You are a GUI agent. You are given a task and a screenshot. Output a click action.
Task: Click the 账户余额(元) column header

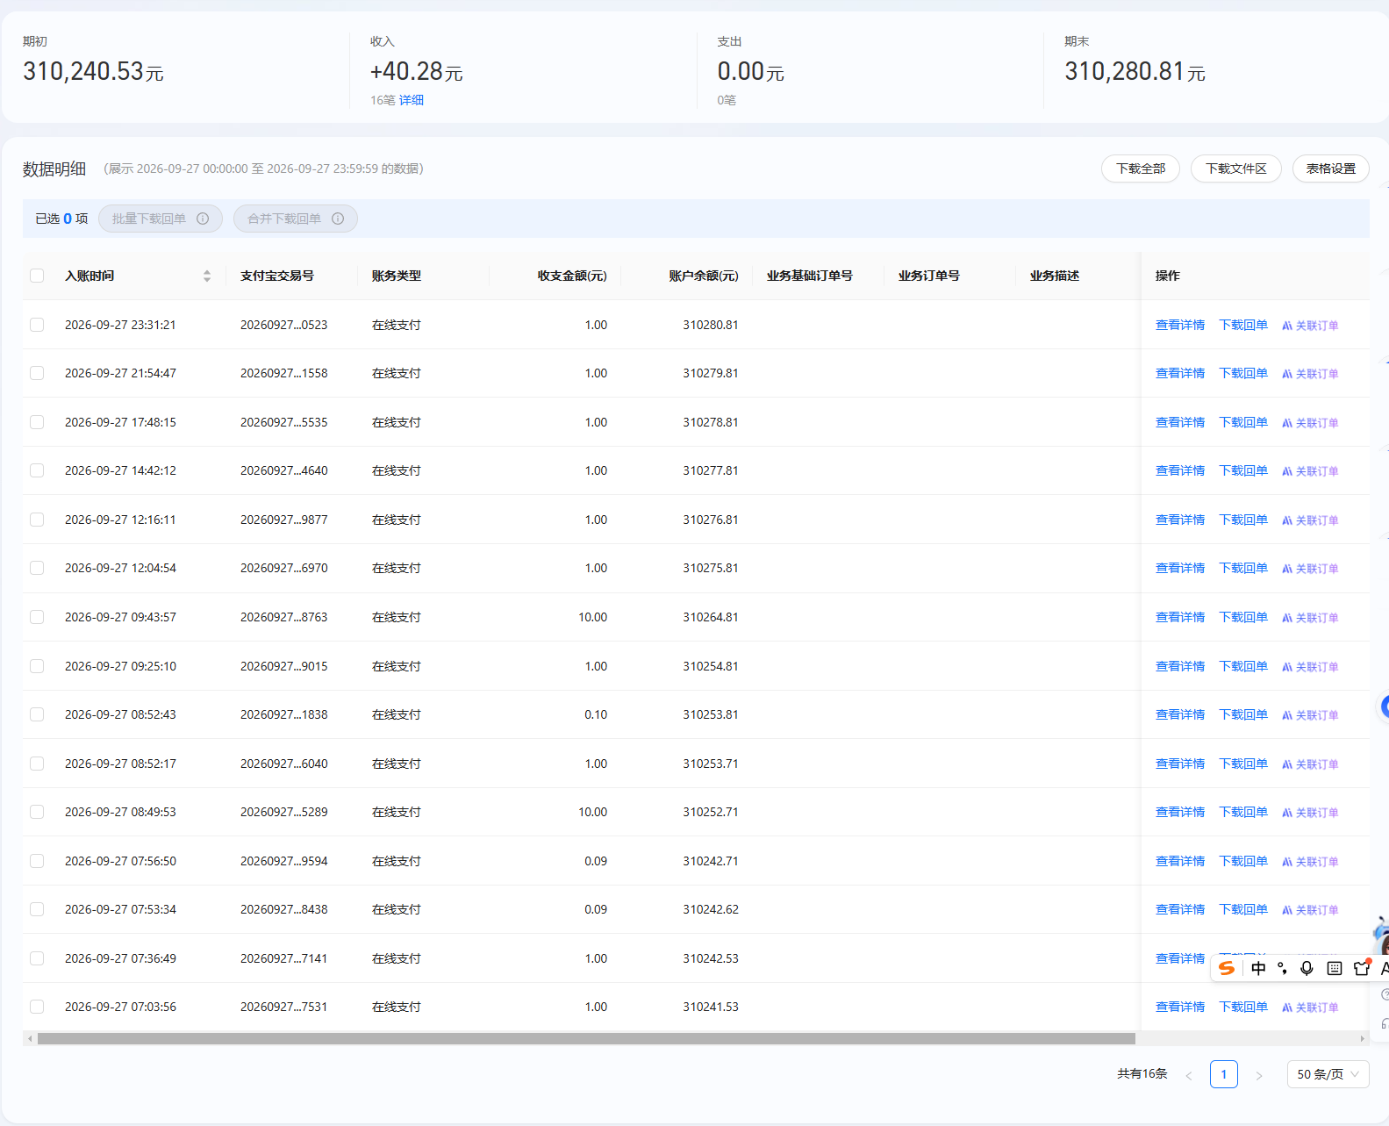(703, 276)
